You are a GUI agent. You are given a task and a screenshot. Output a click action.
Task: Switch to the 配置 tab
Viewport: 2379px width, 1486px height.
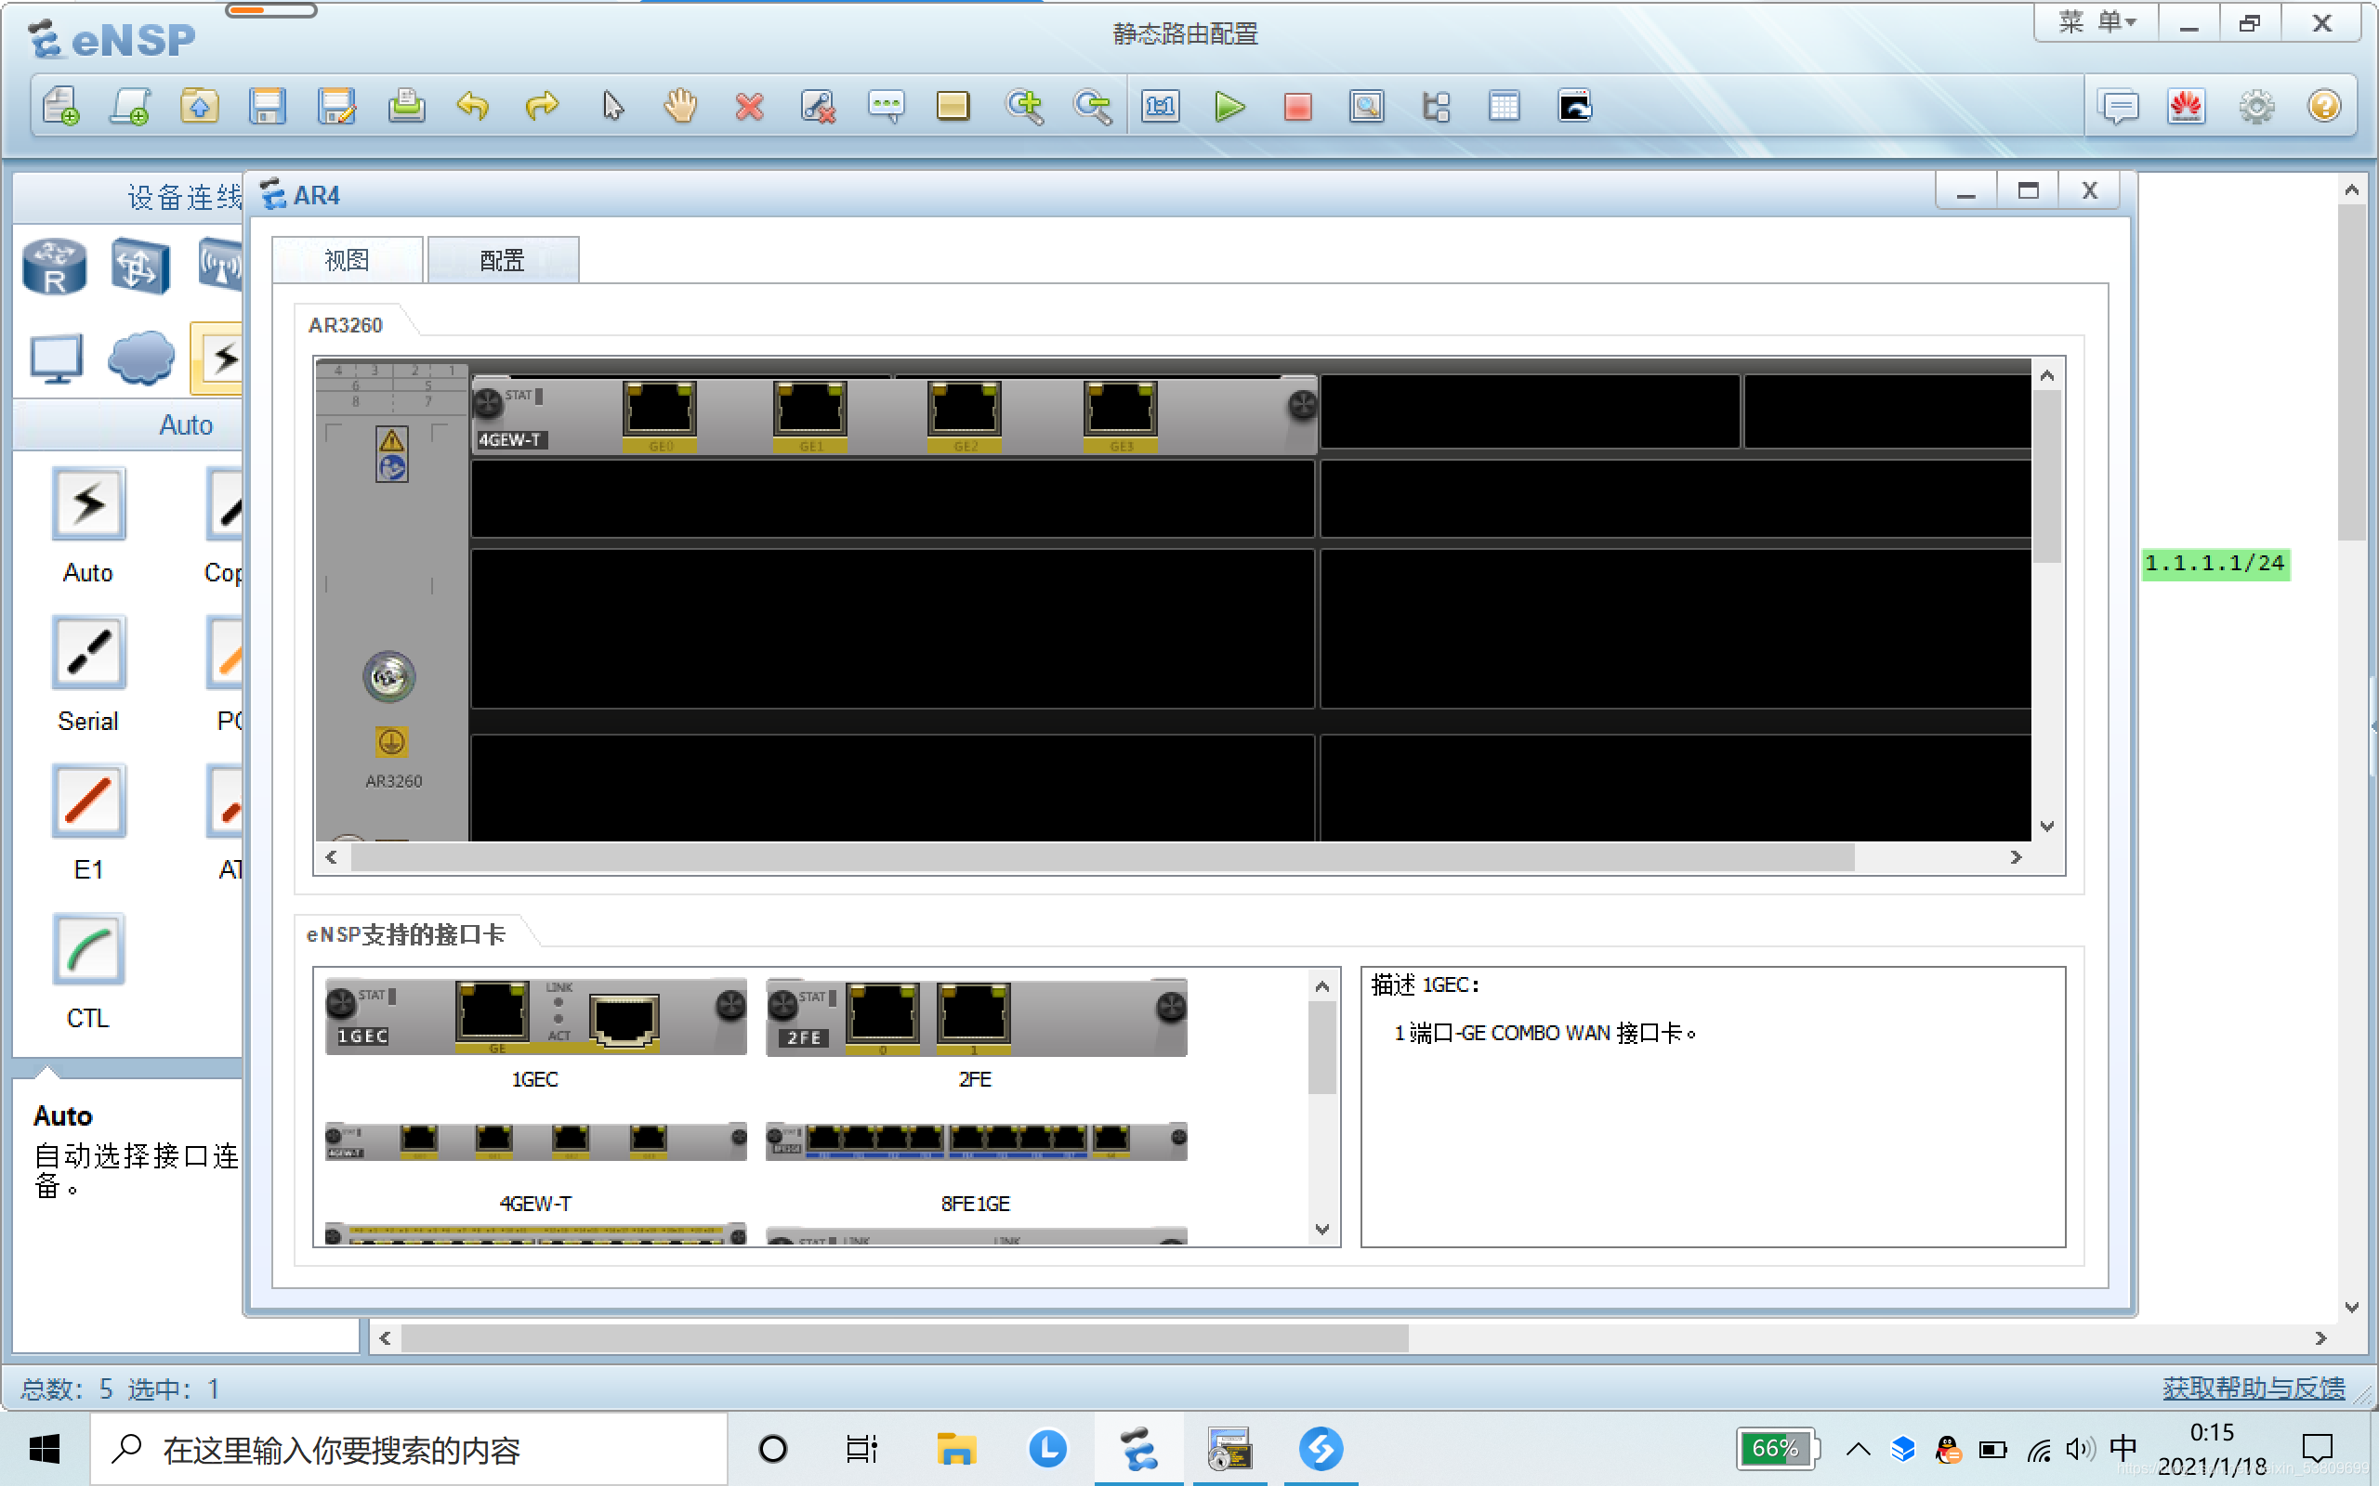tap(503, 259)
